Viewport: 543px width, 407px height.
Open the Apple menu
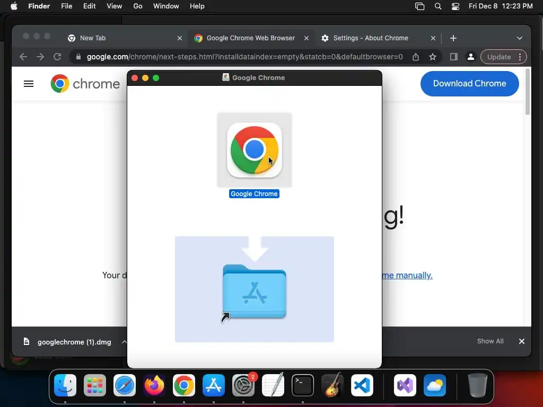[x=14, y=6]
